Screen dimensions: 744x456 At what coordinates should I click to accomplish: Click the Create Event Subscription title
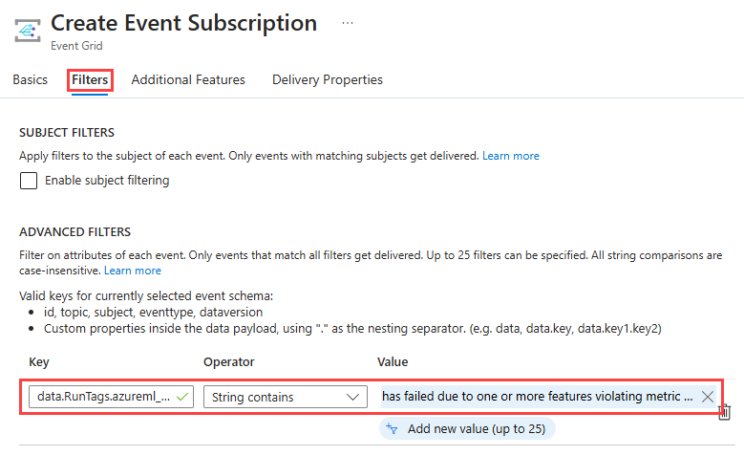click(183, 23)
